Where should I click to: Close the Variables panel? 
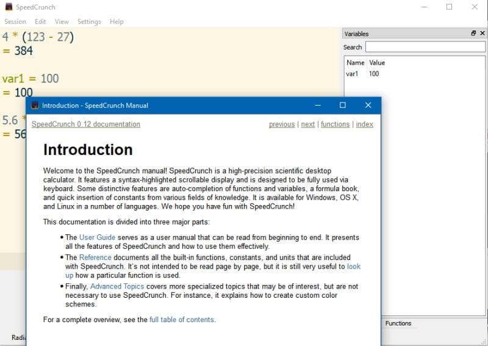(x=481, y=34)
